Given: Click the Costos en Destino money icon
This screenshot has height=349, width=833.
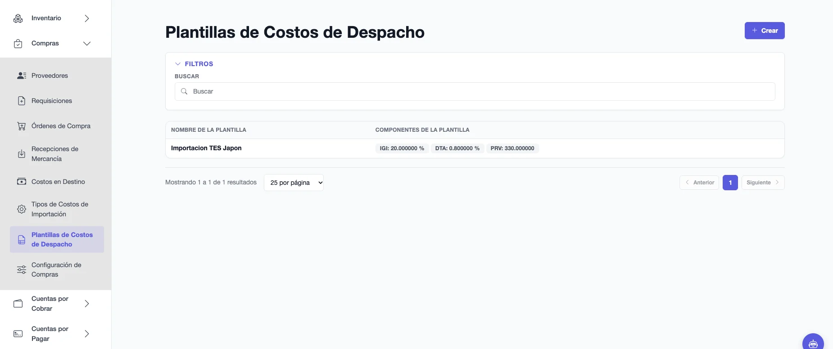Looking at the screenshot, I should tap(22, 182).
